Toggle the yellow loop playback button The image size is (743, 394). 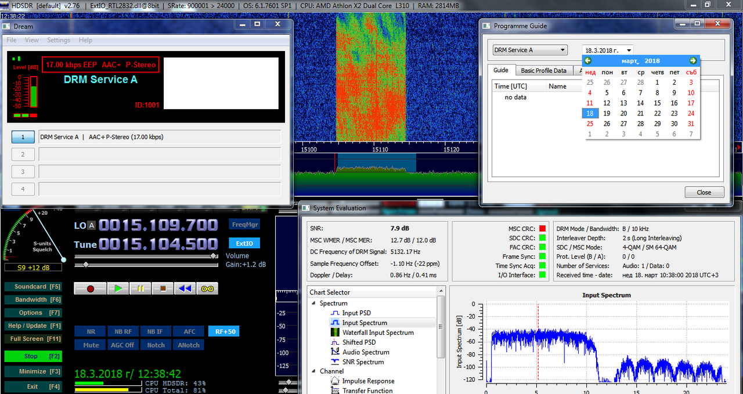[207, 288]
